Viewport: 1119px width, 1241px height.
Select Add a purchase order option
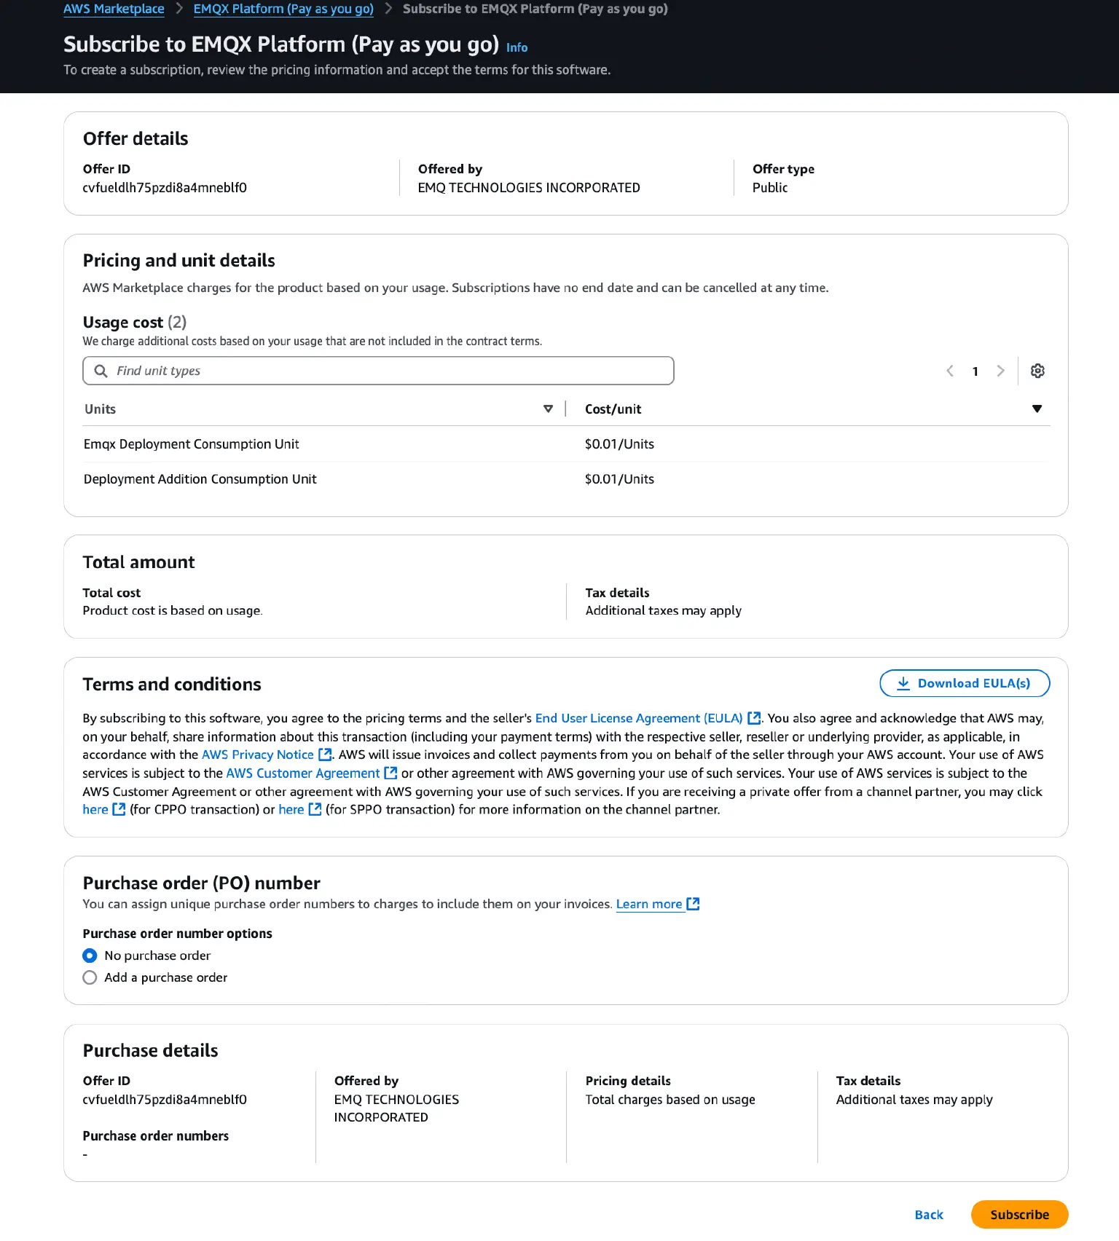point(90,977)
